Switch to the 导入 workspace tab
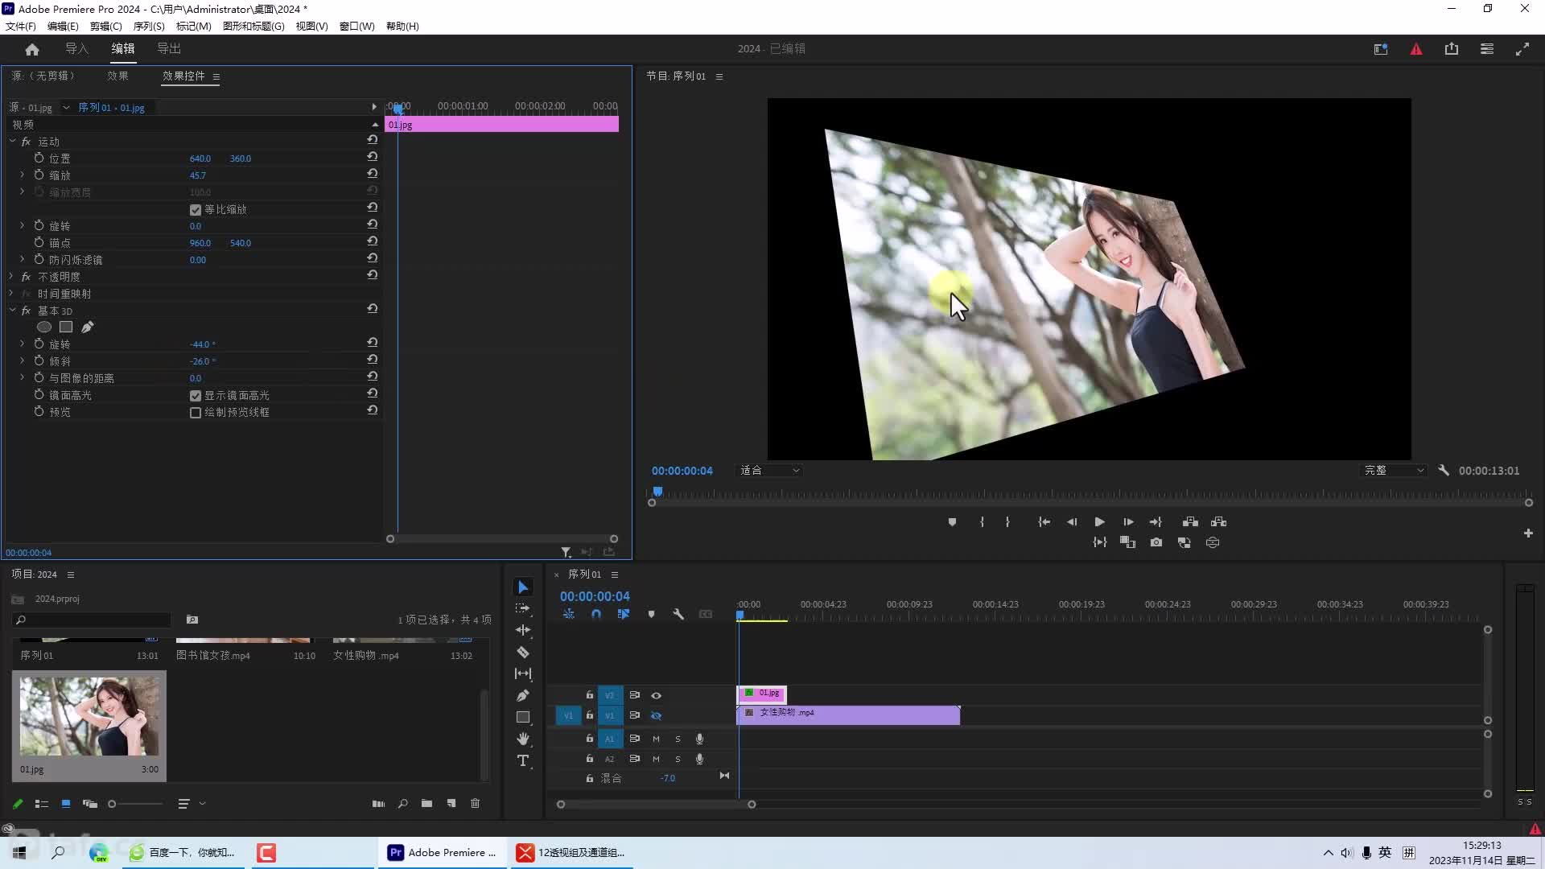 (x=76, y=49)
